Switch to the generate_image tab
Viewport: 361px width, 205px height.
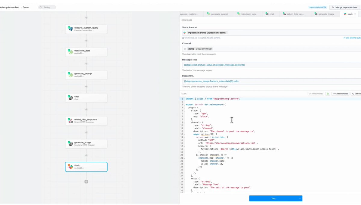pyautogui.click(x=325, y=14)
